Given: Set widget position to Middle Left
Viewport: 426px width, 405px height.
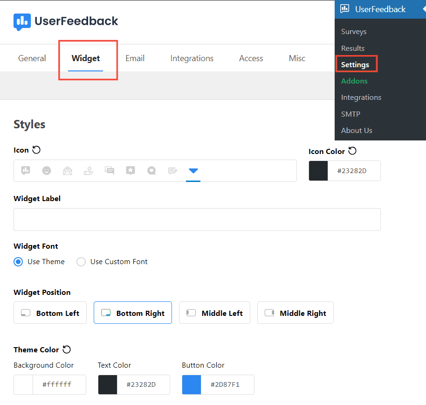Looking at the screenshot, I should point(214,313).
